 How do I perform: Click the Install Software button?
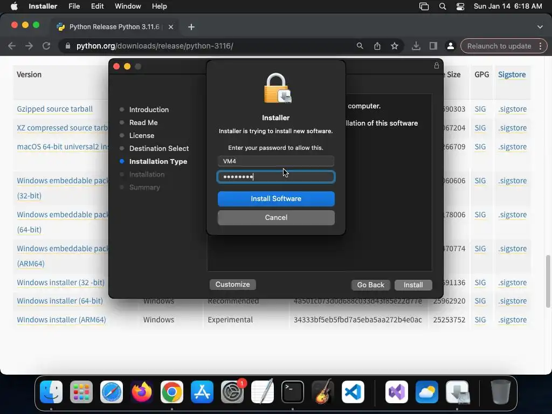tap(276, 199)
